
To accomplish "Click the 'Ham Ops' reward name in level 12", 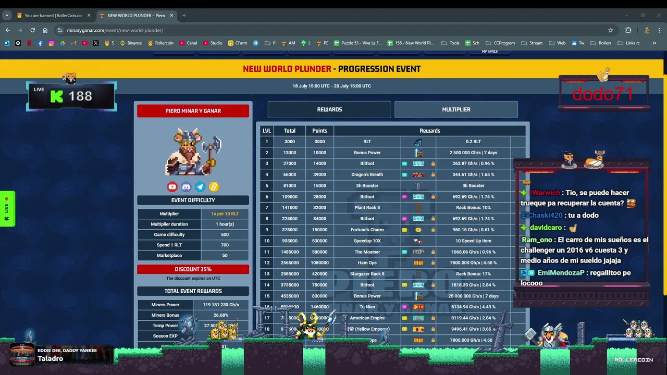I will tap(367, 263).
